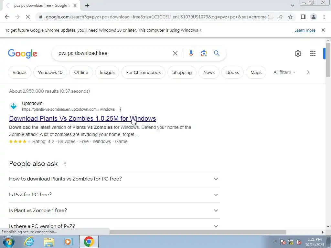The image size is (331, 248).
Task: Click scroll right arrow on horizontal scrollbar
Action: pyautogui.click(x=323, y=232)
